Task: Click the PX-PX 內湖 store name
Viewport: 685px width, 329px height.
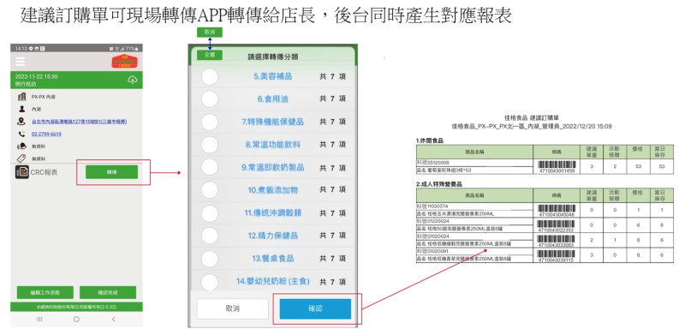Action: (x=44, y=97)
